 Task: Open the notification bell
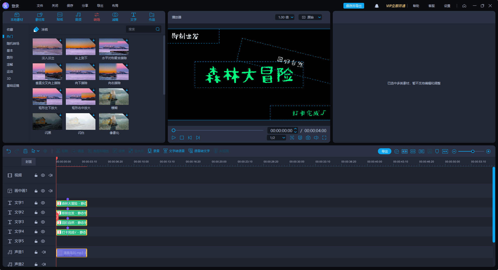point(377,6)
